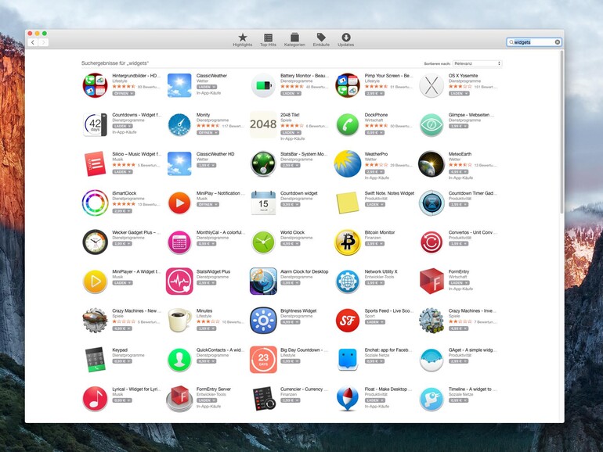Click Öffnen dropdown for MiniPlay
Image resolution: width=603 pixels, height=452 pixels.
pos(208,204)
